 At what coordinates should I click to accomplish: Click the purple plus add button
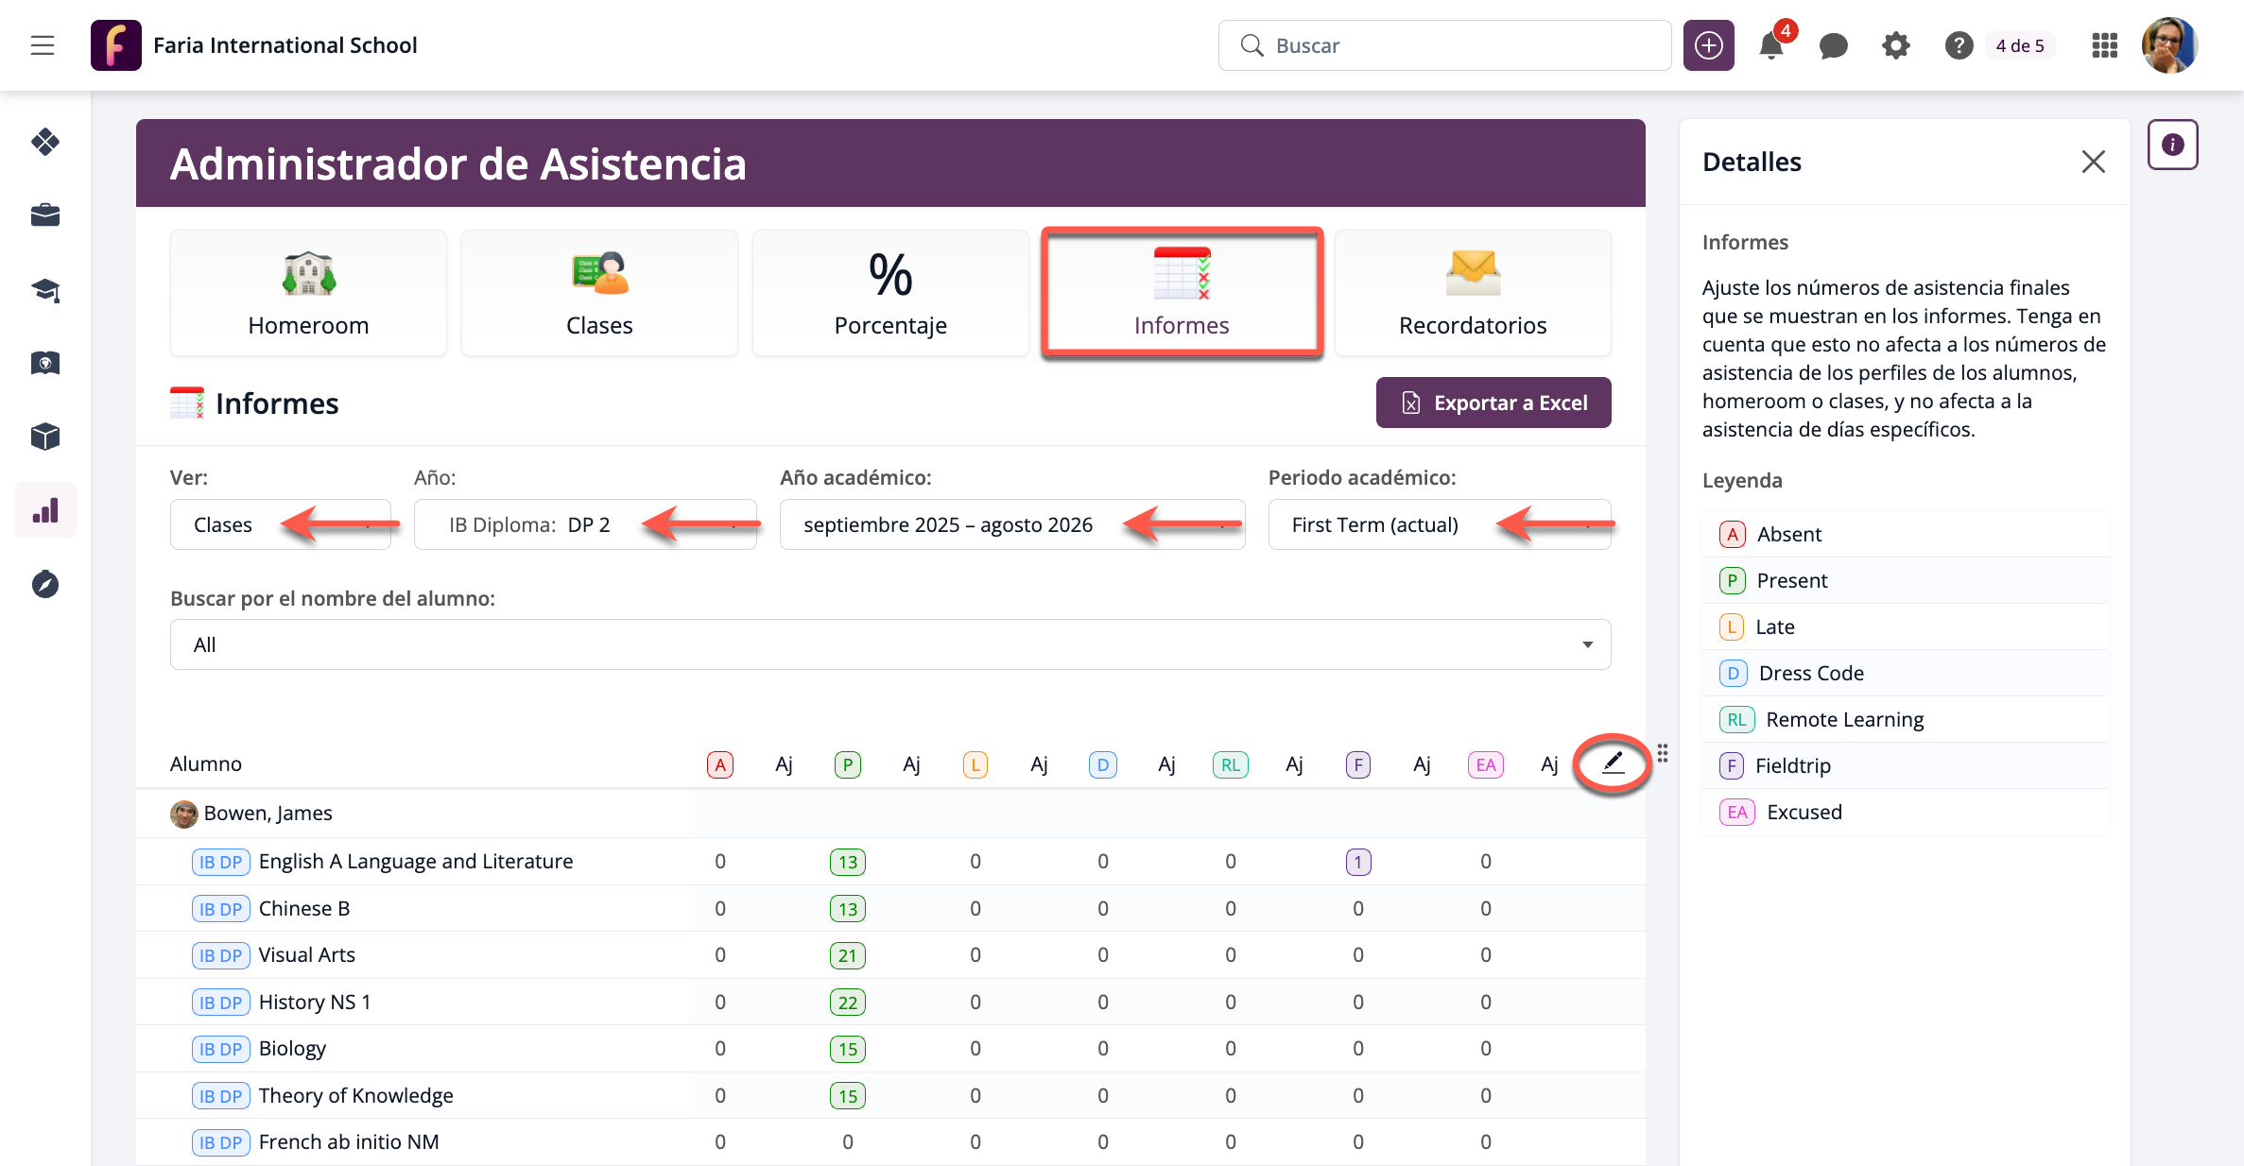1708,45
